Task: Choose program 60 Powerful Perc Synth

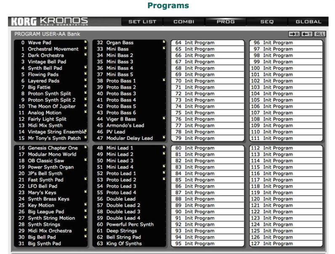Action: (x=129, y=224)
